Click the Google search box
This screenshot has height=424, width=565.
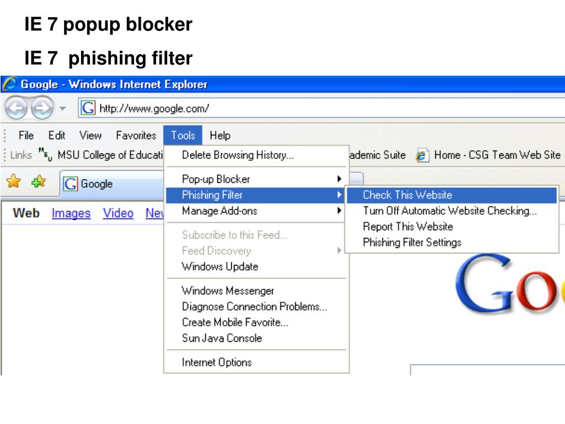click(488, 370)
